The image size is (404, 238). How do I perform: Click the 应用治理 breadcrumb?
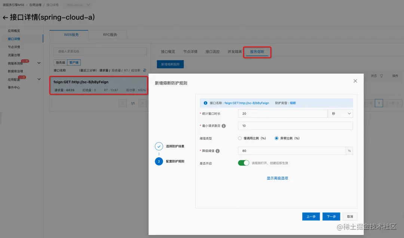pos(35,5)
